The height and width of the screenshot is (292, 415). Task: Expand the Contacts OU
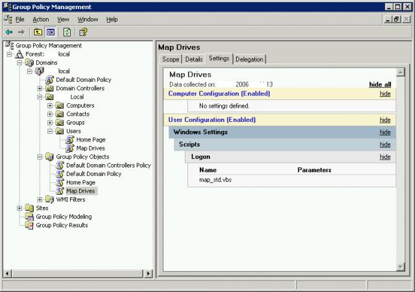point(50,114)
